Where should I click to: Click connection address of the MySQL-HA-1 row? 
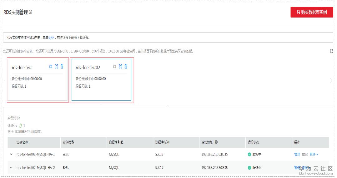pos(214,154)
